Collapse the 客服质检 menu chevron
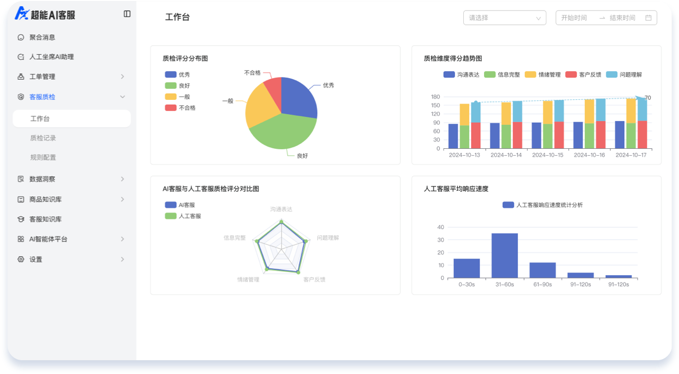The image size is (679, 374). point(122,97)
